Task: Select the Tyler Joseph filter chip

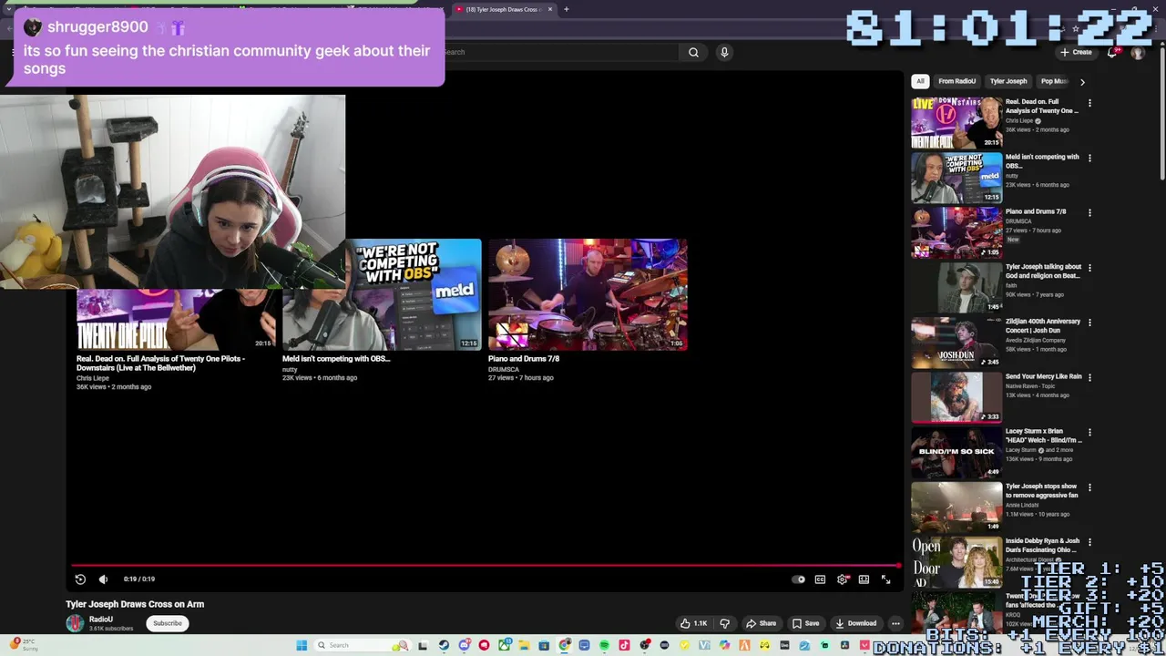Action: 1008,81
